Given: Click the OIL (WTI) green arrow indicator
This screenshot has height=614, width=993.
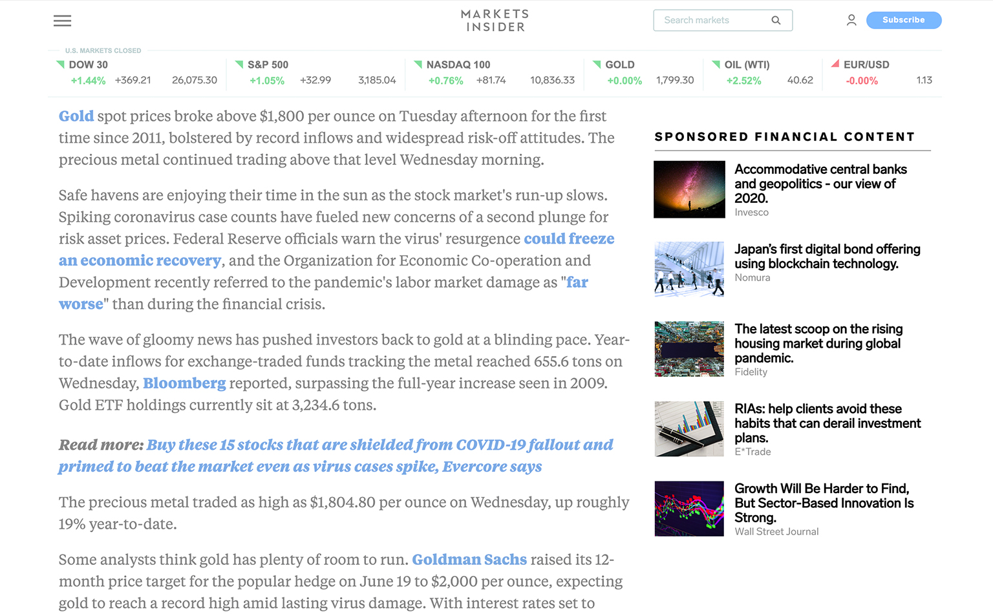Looking at the screenshot, I should (716, 64).
